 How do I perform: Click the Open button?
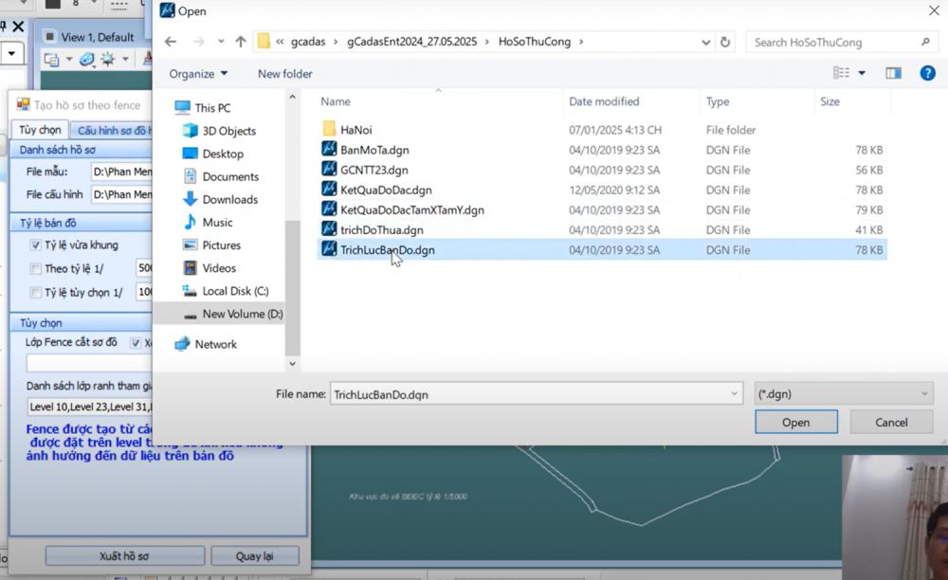pyautogui.click(x=795, y=423)
